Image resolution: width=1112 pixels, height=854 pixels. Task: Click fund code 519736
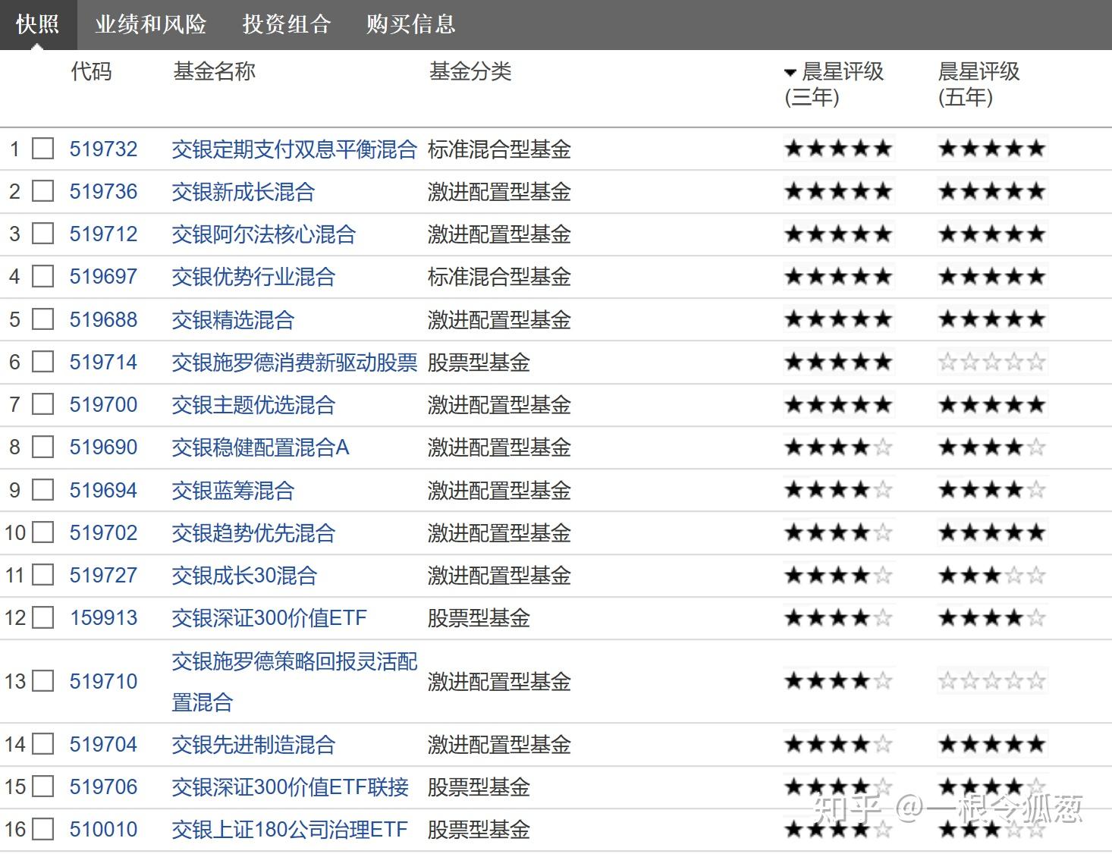[x=104, y=191]
